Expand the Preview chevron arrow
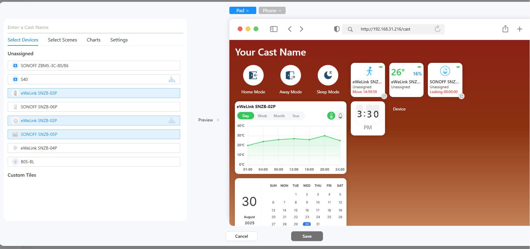The height and width of the screenshot is (249, 530). [x=218, y=120]
